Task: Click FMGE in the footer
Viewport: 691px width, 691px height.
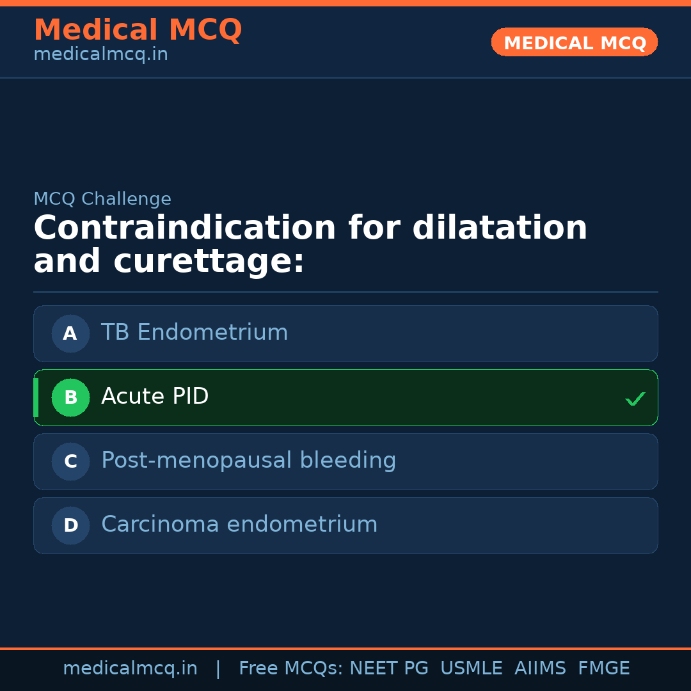Action: (603, 669)
